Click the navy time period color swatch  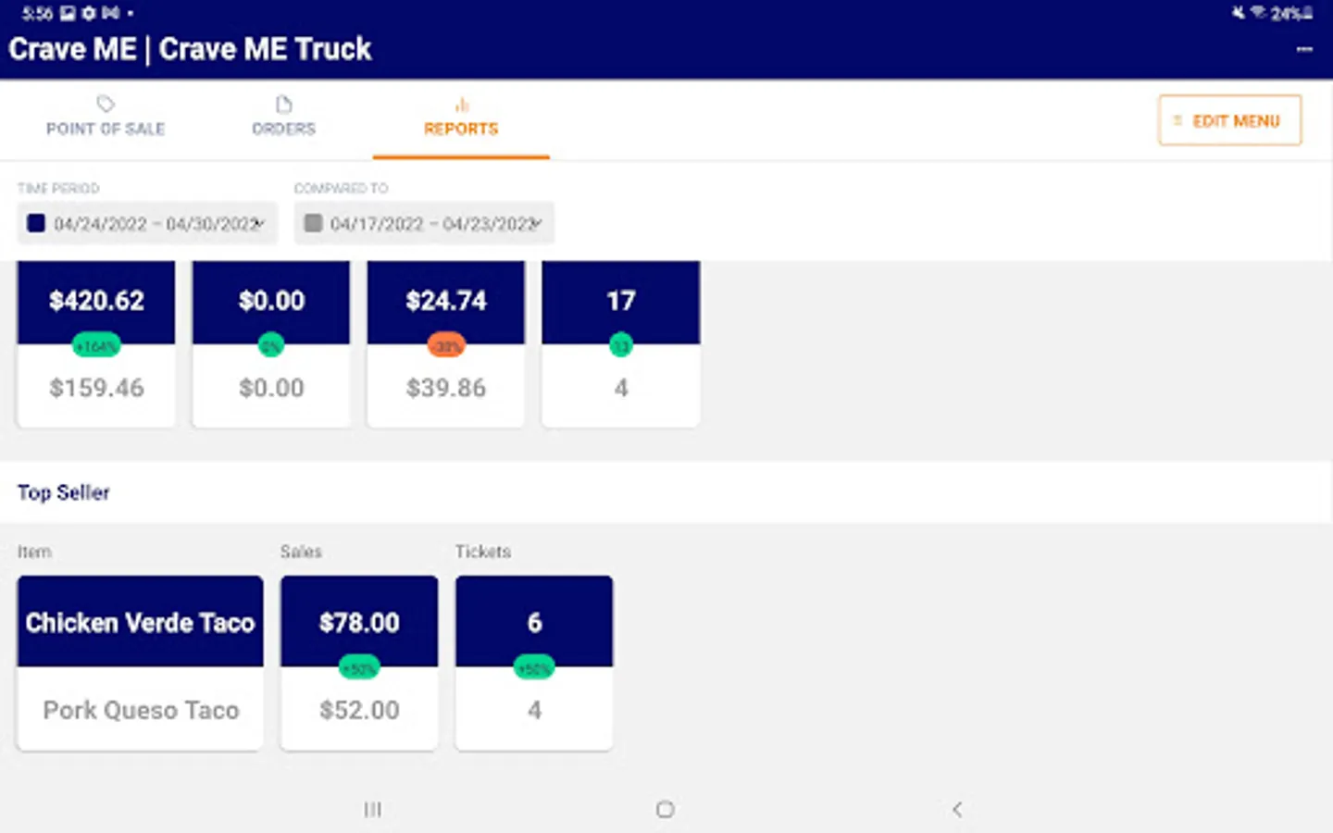pyautogui.click(x=36, y=223)
